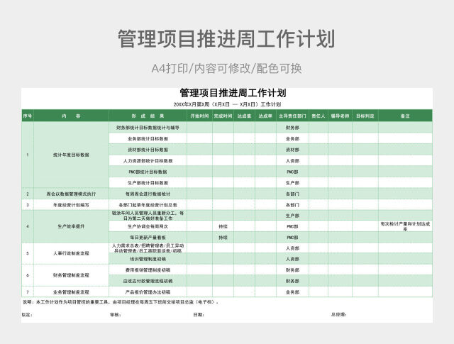Select cell 业务管理制度流程

pyautogui.click(x=71, y=292)
